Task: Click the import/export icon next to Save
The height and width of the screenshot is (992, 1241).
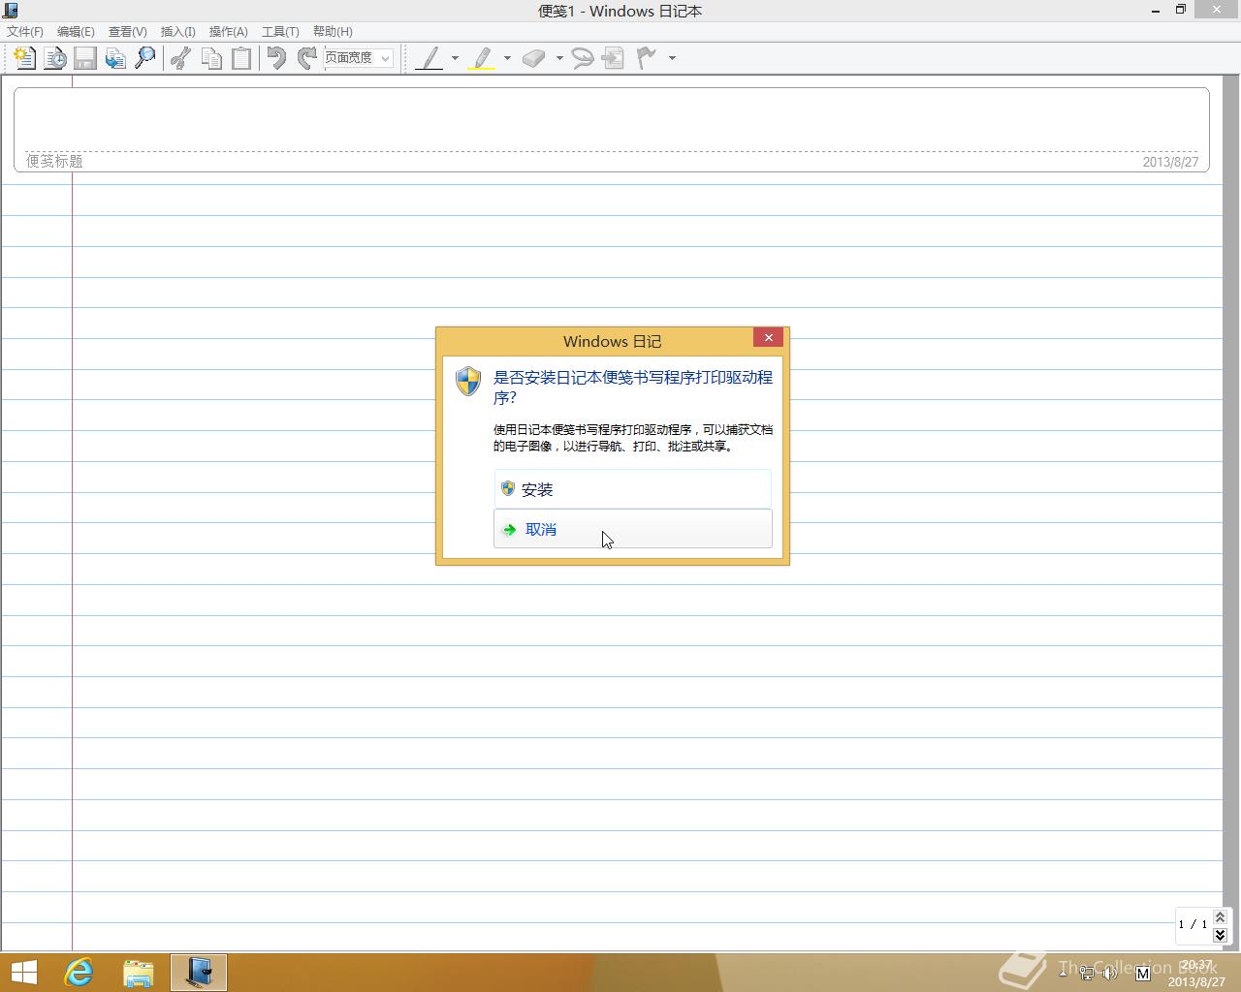Action: [x=115, y=58]
